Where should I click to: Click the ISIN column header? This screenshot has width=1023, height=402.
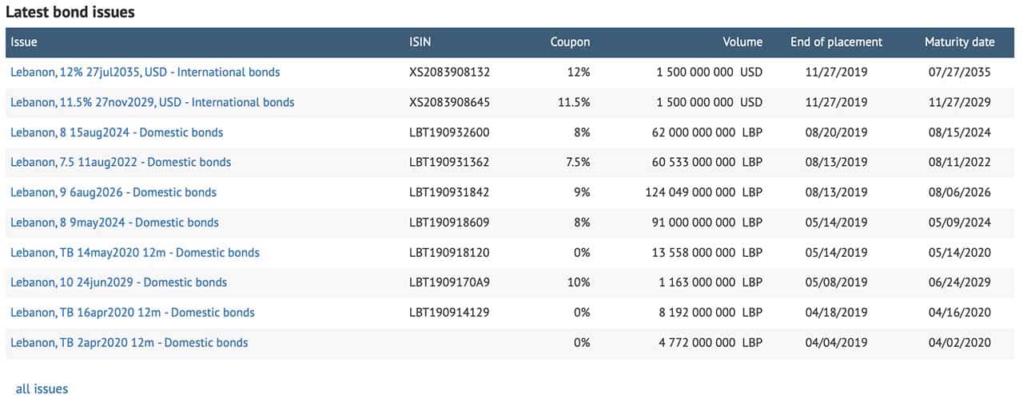[x=420, y=42]
